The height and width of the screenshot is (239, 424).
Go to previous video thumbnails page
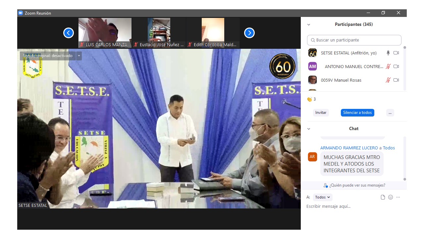point(69,33)
